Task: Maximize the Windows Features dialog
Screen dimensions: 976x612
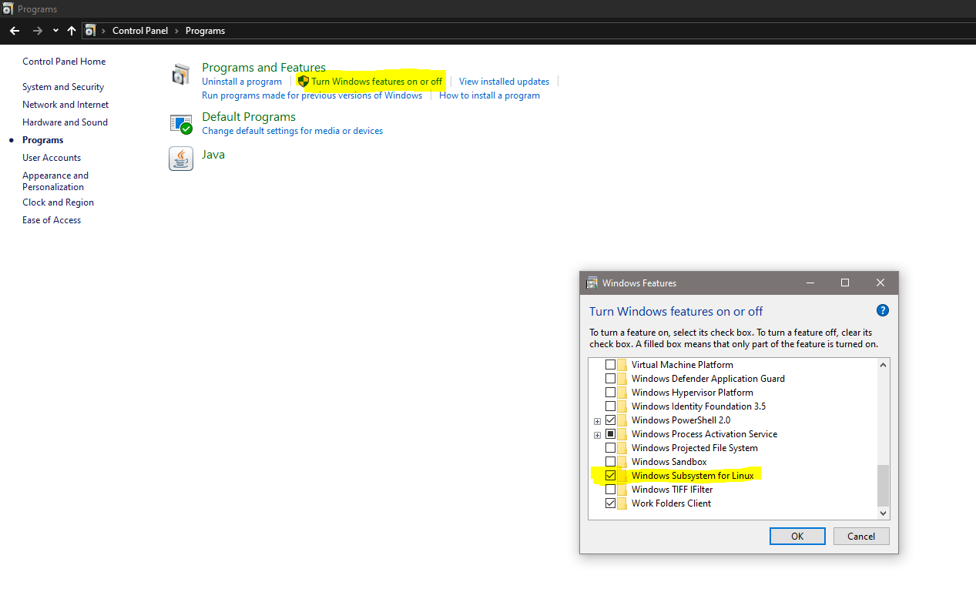Action: pos(845,283)
